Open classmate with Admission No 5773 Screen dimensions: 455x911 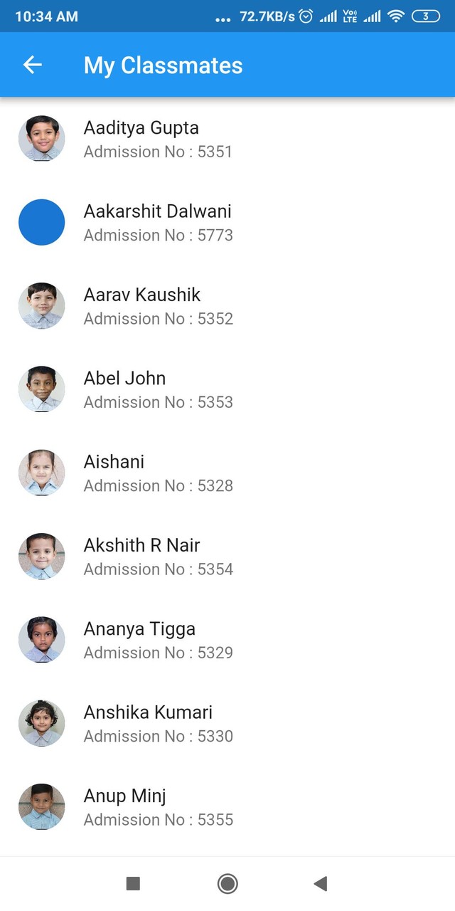(x=158, y=235)
